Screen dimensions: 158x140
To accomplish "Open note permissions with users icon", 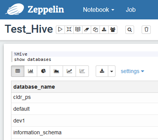I will tap(113, 30).
